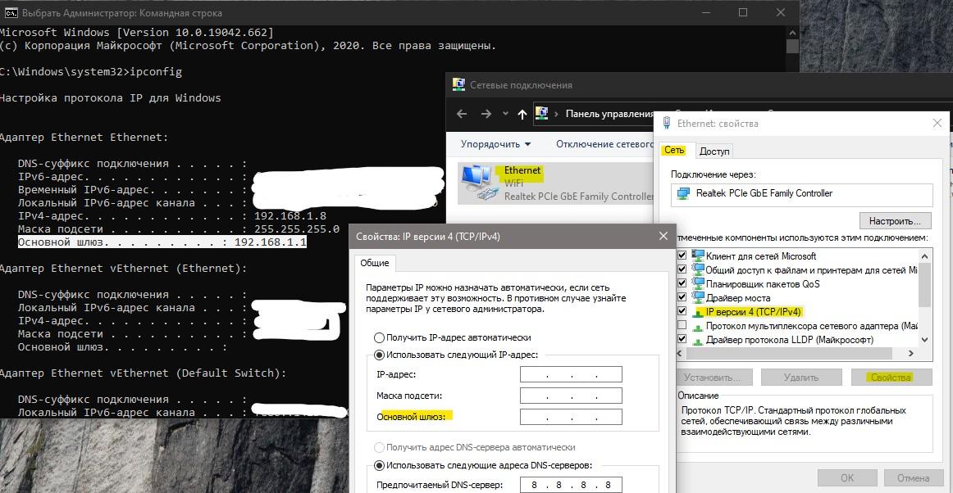The image size is (953, 493).
Task: Click the components list vertical scrollbar thumb
Action: tap(925, 284)
